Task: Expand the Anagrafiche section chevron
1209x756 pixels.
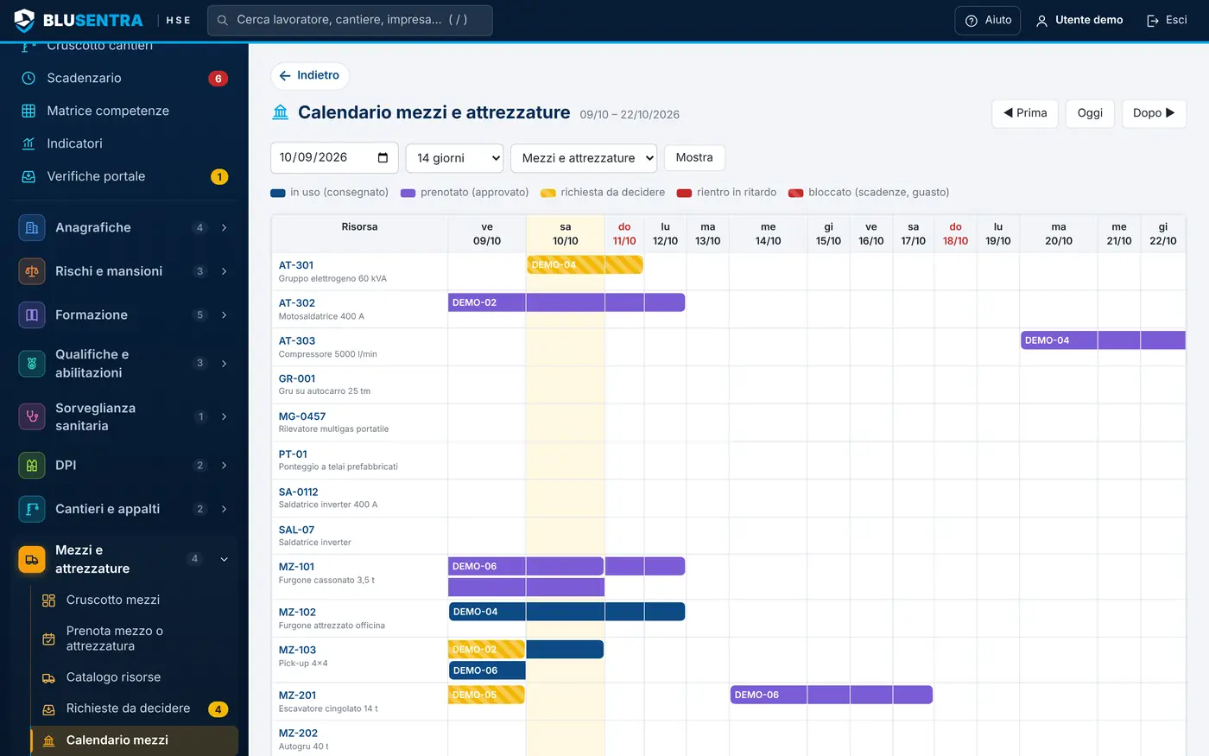Action: pyautogui.click(x=224, y=228)
